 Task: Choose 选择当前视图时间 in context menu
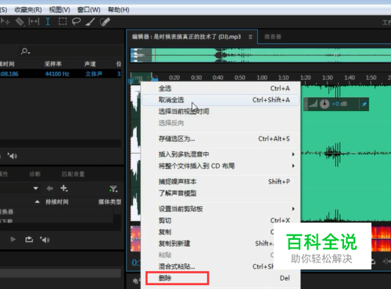coord(221,112)
